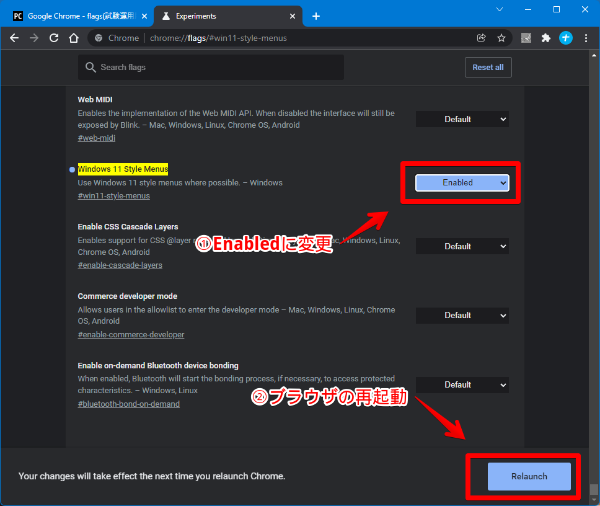The height and width of the screenshot is (506, 600).
Task: Click the vertical scrollbar thumb
Action: [x=594, y=489]
